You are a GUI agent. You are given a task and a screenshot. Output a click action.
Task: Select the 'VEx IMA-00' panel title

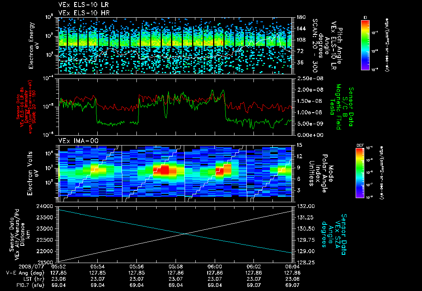(x=78, y=141)
